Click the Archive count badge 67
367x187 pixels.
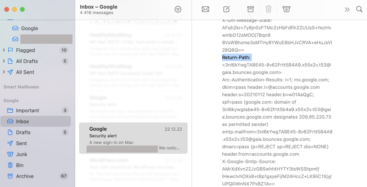click(x=64, y=176)
